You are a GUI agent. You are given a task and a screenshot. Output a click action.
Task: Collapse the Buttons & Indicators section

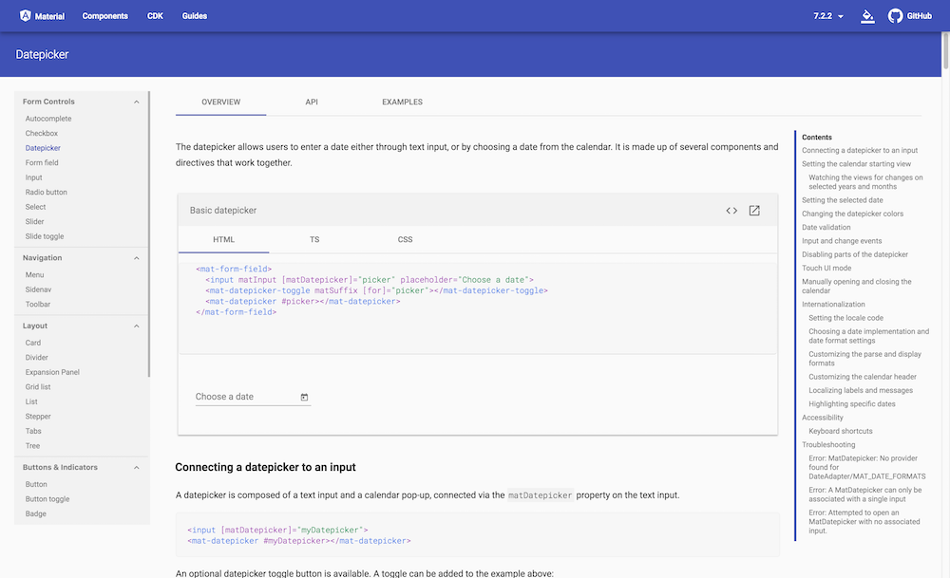(x=136, y=467)
